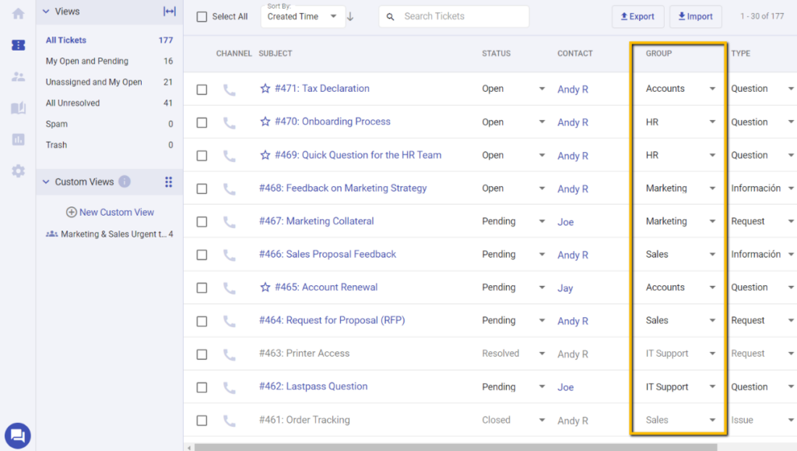Click the plus icon for New Custom View
This screenshot has width=797, height=451.
coord(72,212)
